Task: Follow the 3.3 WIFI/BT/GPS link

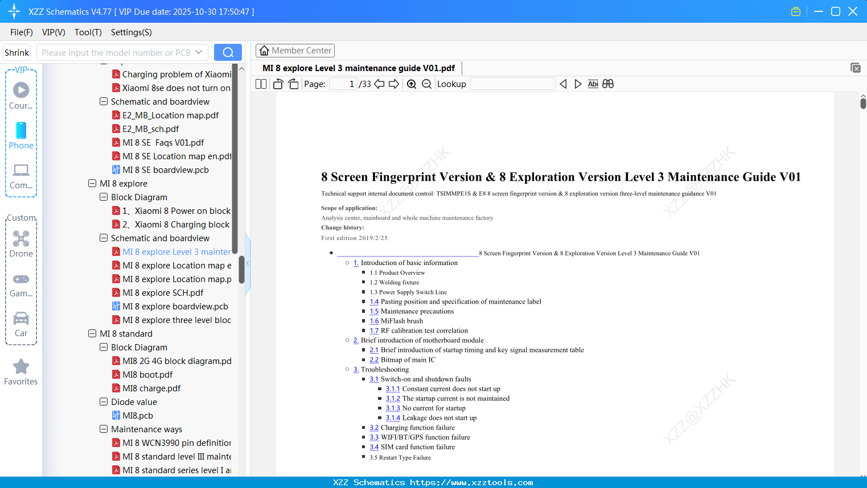Action: pos(374,437)
